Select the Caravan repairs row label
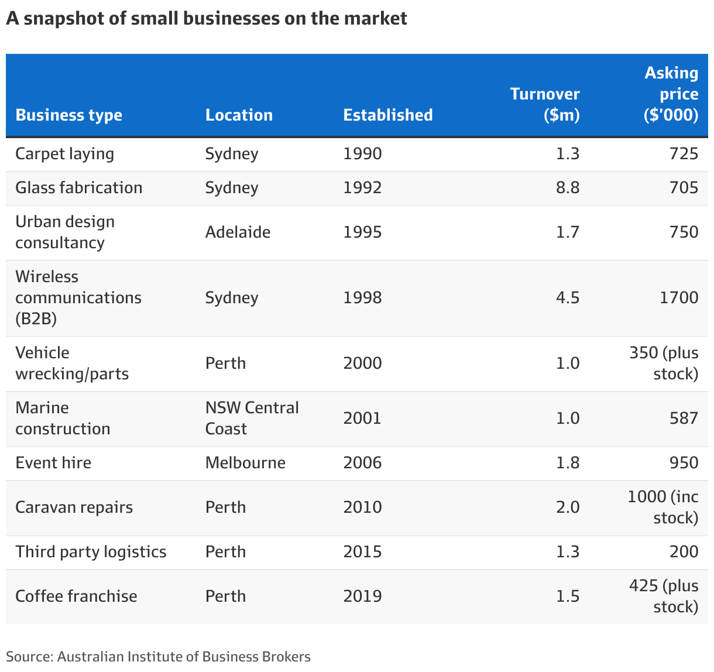This screenshot has width=714, height=672. [74, 508]
